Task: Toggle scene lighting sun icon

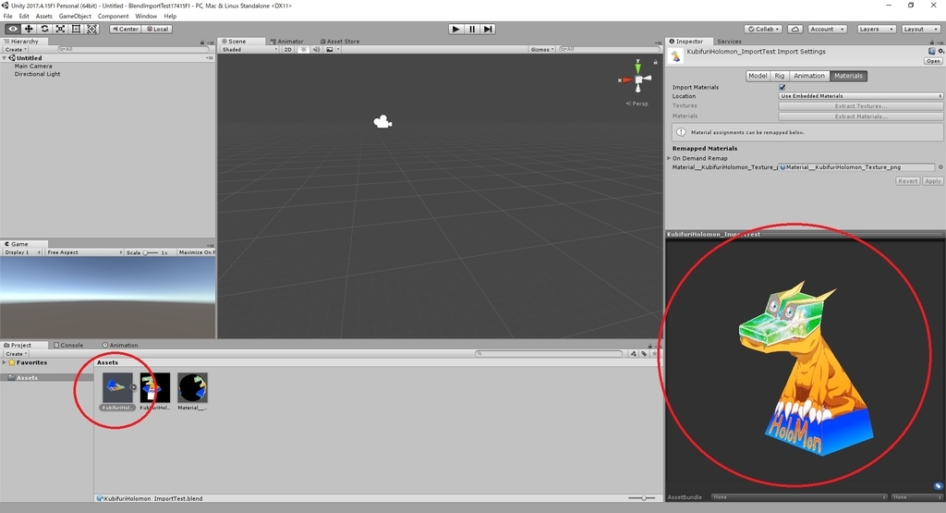Action: tap(303, 50)
